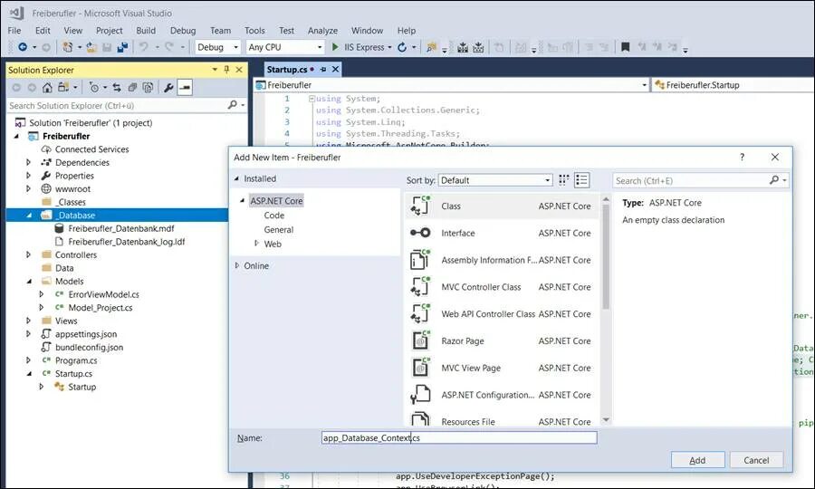Screen dimensions: 815x489
Task: Click the Pending Changes Filter clock icon
Action: (x=94, y=87)
